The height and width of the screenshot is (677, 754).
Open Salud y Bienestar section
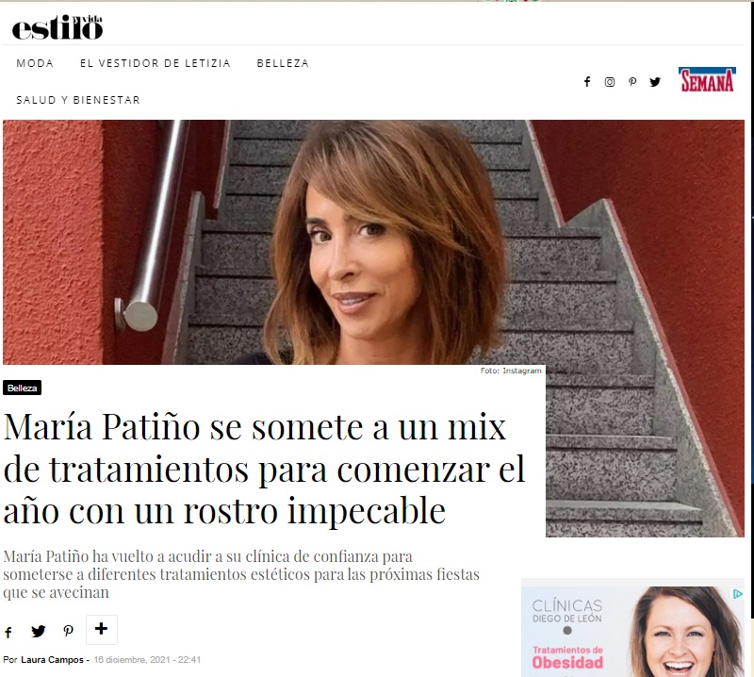click(x=78, y=100)
